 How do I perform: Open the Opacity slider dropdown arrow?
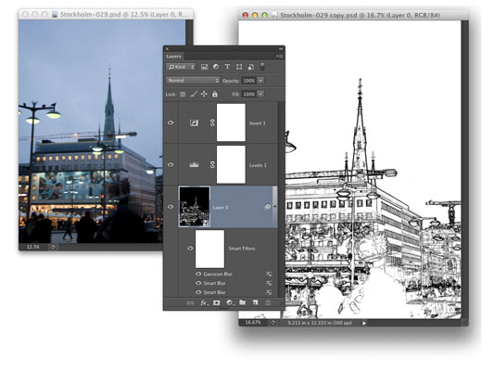260,81
